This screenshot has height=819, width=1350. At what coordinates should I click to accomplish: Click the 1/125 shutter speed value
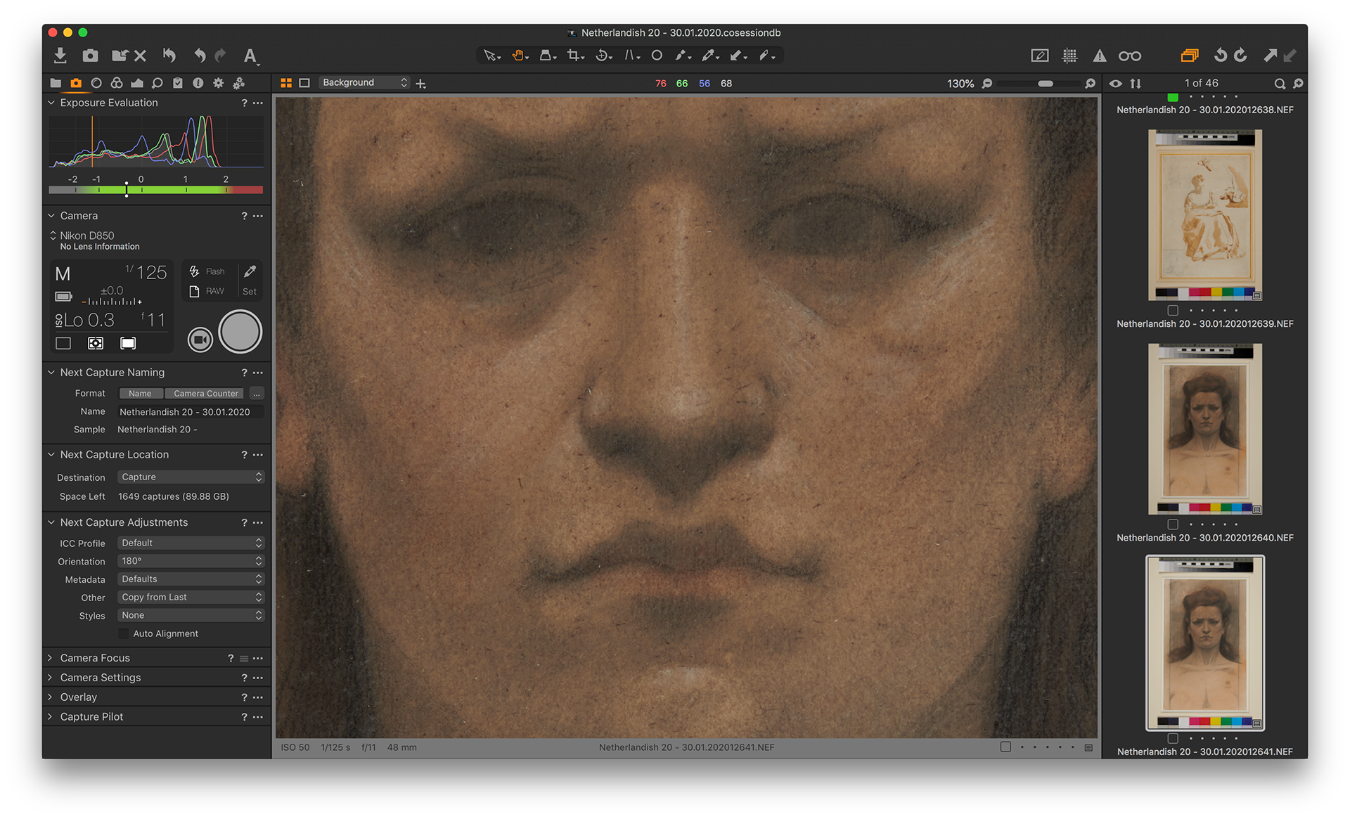147,272
